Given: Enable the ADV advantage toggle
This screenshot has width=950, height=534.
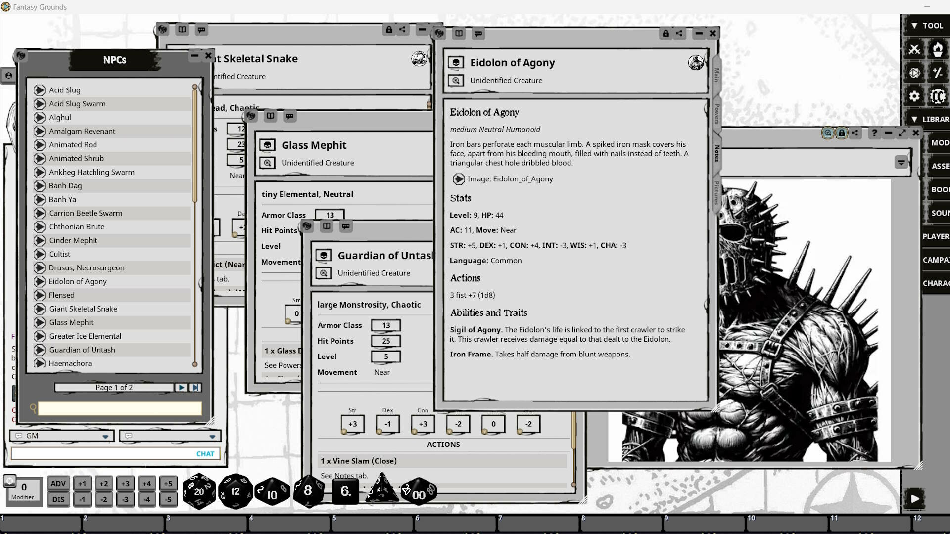Looking at the screenshot, I should point(58,484).
